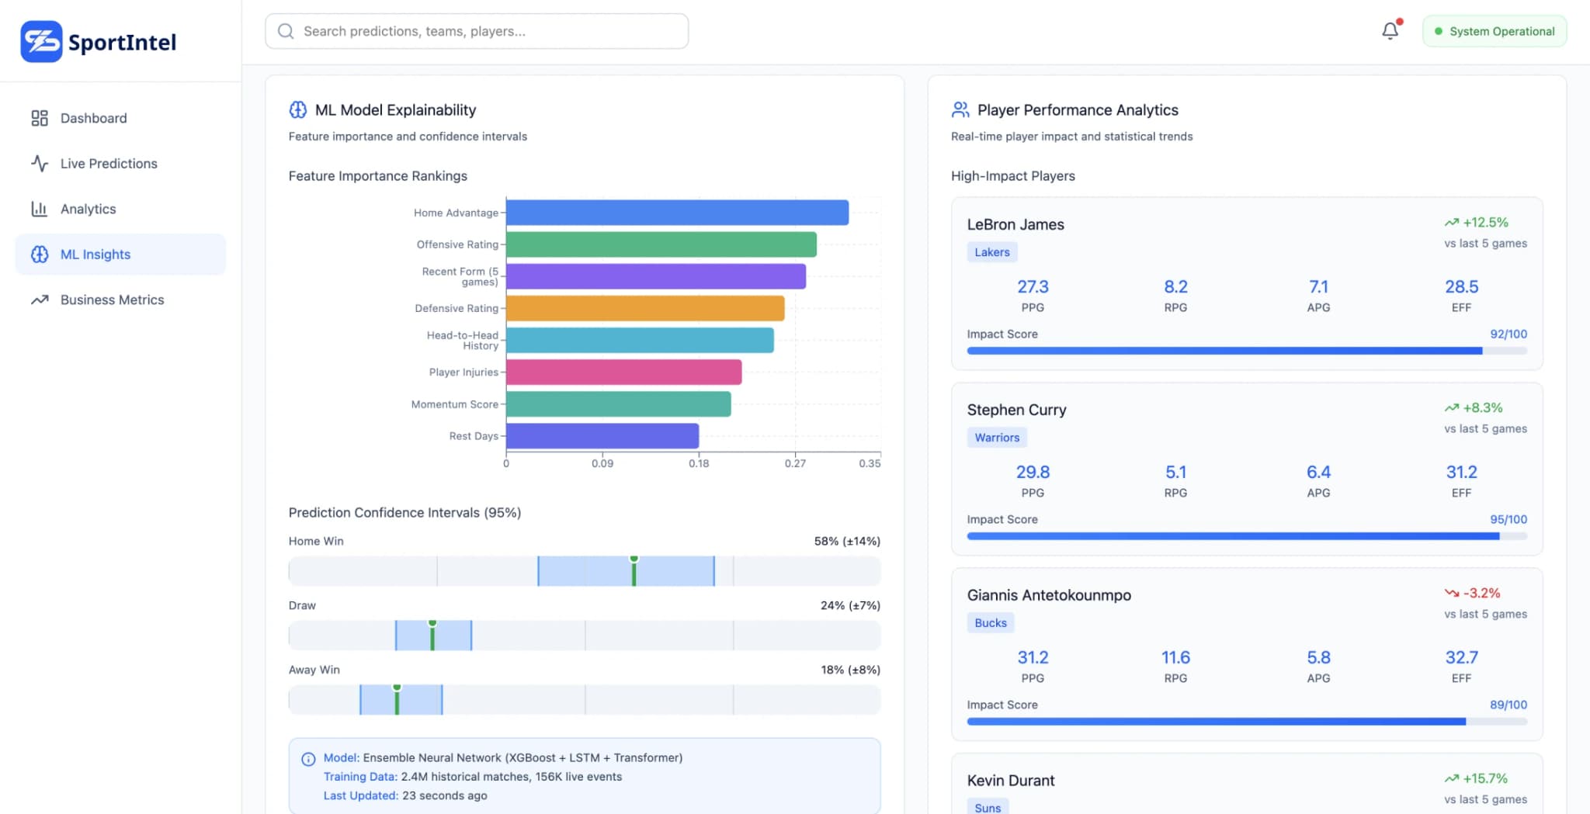Select the Dashboard grid icon
This screenshot has height=814, width=1590.
click(x=40, y=118)
